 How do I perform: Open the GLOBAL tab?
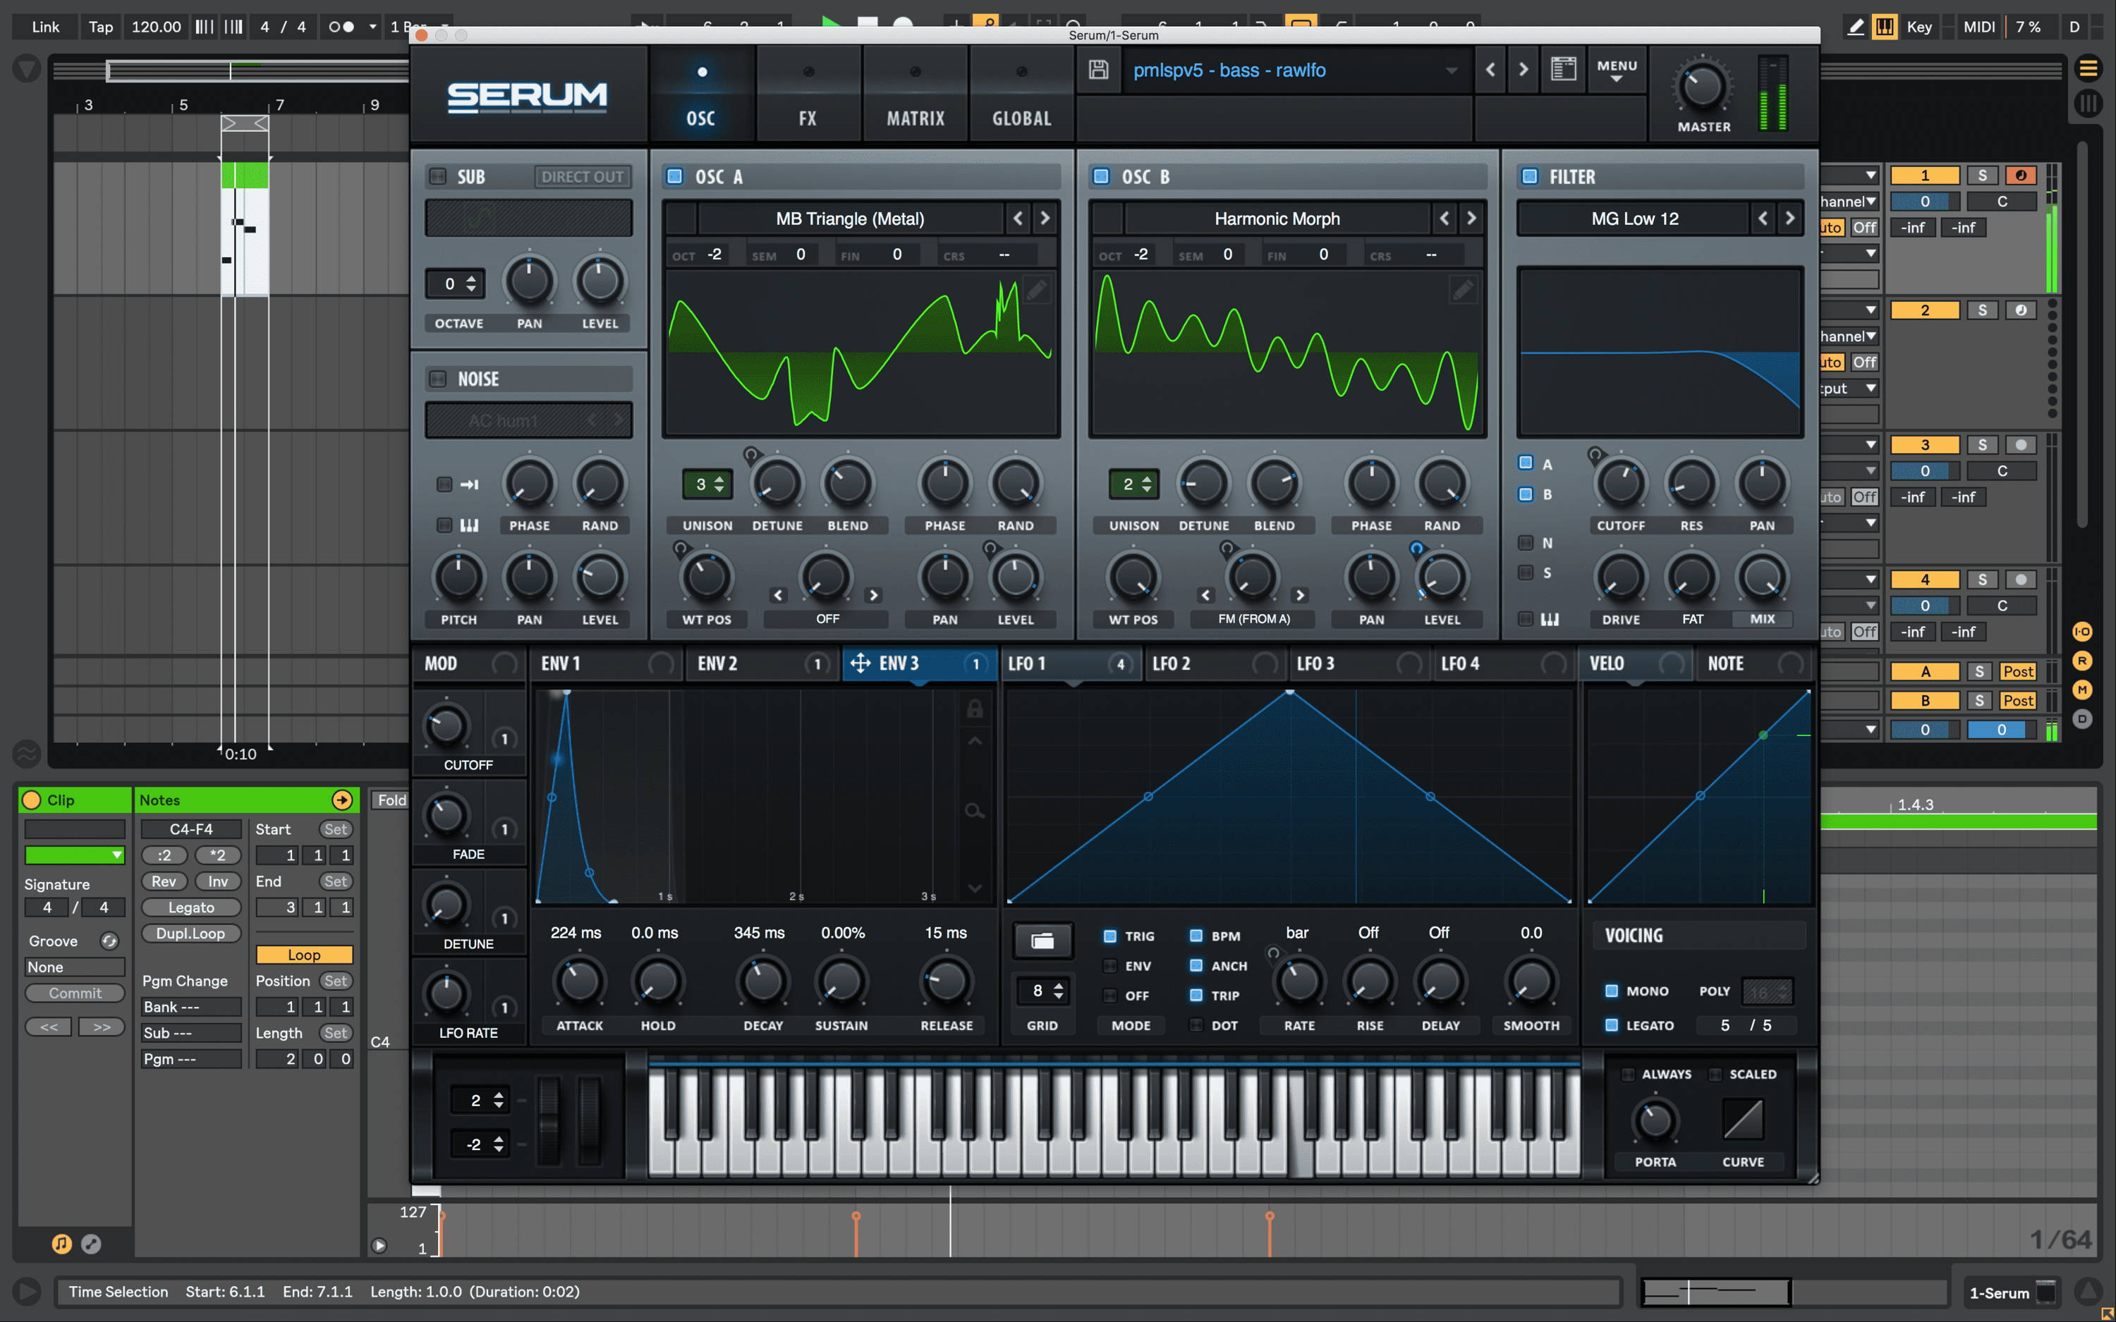pyautogui.click(x=1021, y=95)
